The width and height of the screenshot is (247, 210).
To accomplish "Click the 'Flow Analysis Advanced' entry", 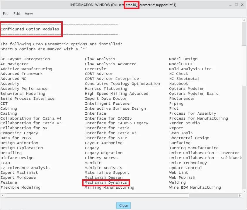I will click(110, 64).
